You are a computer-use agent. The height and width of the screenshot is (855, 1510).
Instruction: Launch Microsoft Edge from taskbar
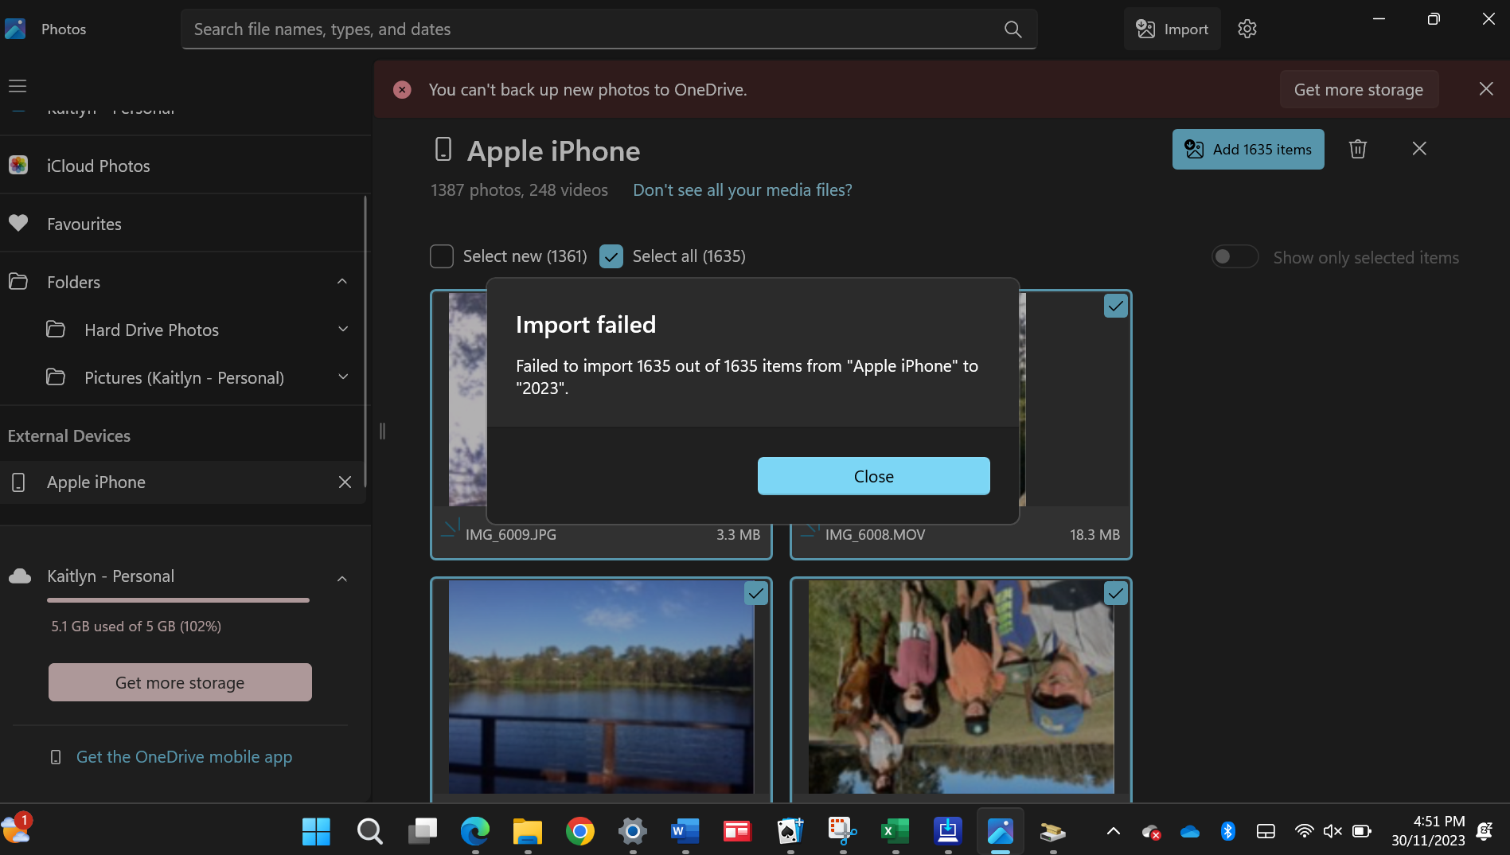[x=475, y=831]
